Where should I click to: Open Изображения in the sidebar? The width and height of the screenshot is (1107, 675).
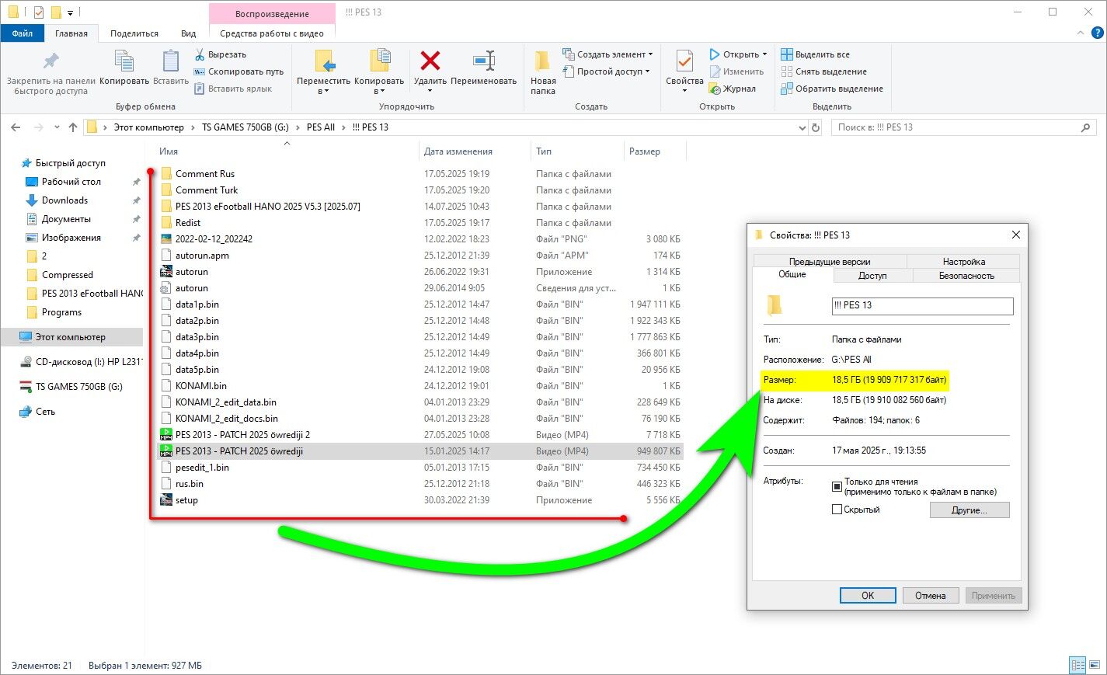71,238
